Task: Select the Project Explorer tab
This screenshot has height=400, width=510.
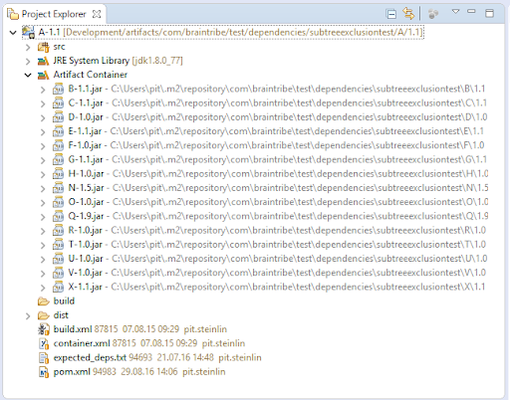Action: (54, 14)
